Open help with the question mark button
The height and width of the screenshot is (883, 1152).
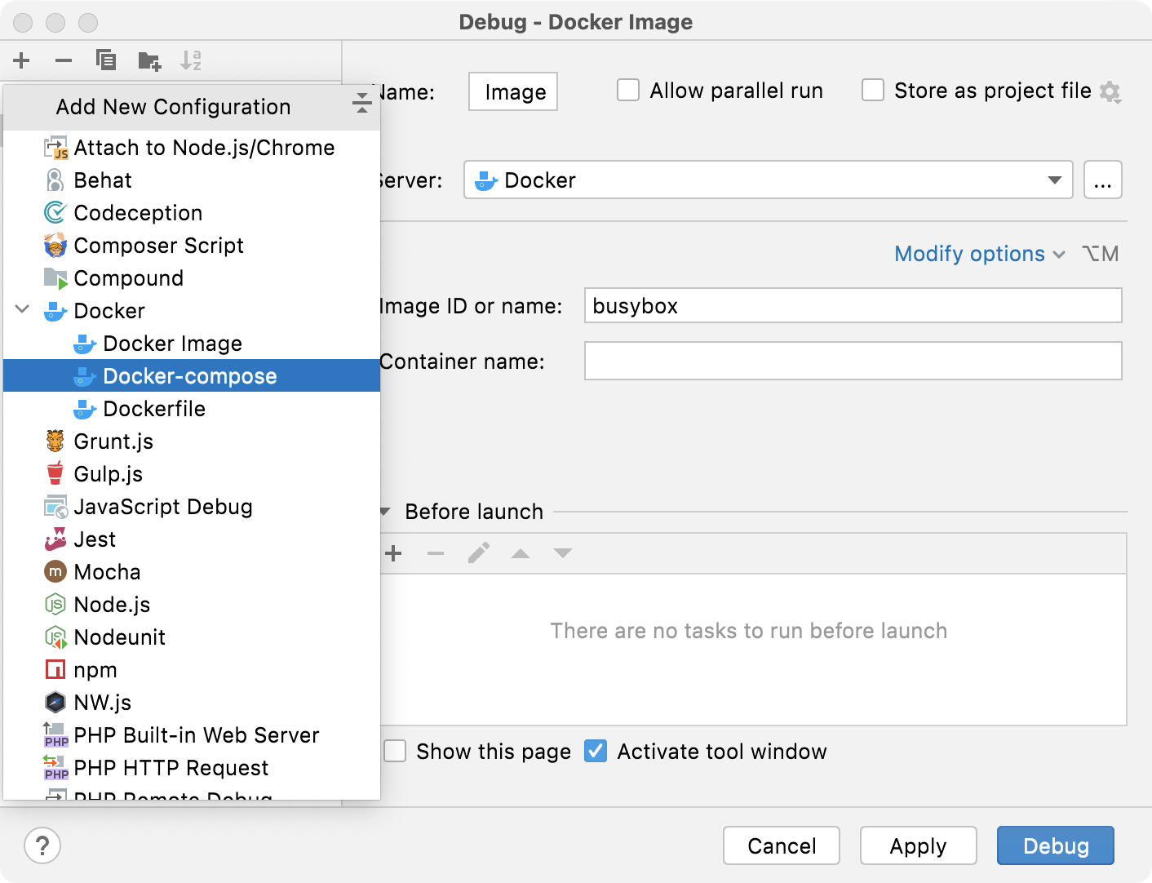tap(42, 845)
